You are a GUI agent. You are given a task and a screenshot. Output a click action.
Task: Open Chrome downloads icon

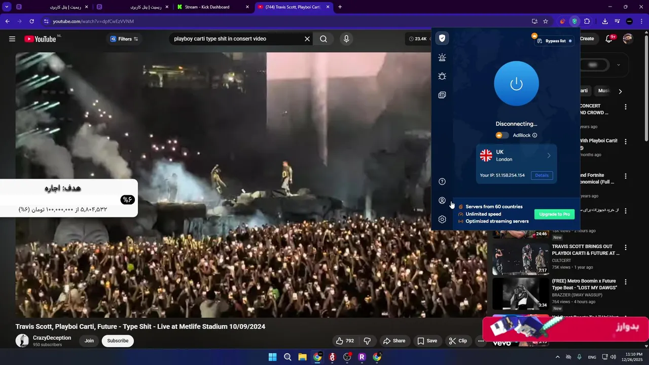point(605,21)
